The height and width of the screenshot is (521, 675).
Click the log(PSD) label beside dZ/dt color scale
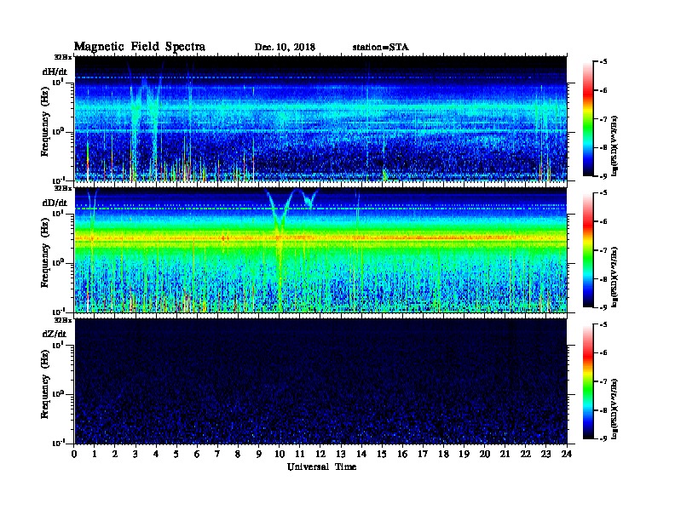point(615,408)
